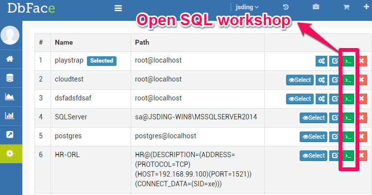Edit the postgres connection
Viewport: 372px width, 195px height.
coord(335,137)
